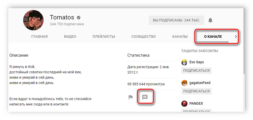Toggle subscription with ВЫ ПОДПИСАНЫ button

point(176,20)
